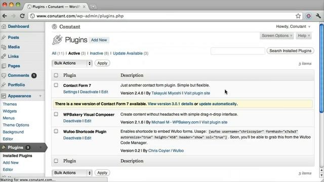This screenshot has width=324, height=182.
Task: Click the Media icon in sidebar
Action: (x=4, y=47)
